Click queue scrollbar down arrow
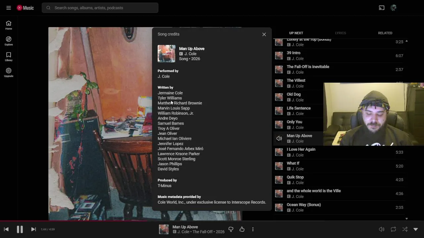 [406, 218]
